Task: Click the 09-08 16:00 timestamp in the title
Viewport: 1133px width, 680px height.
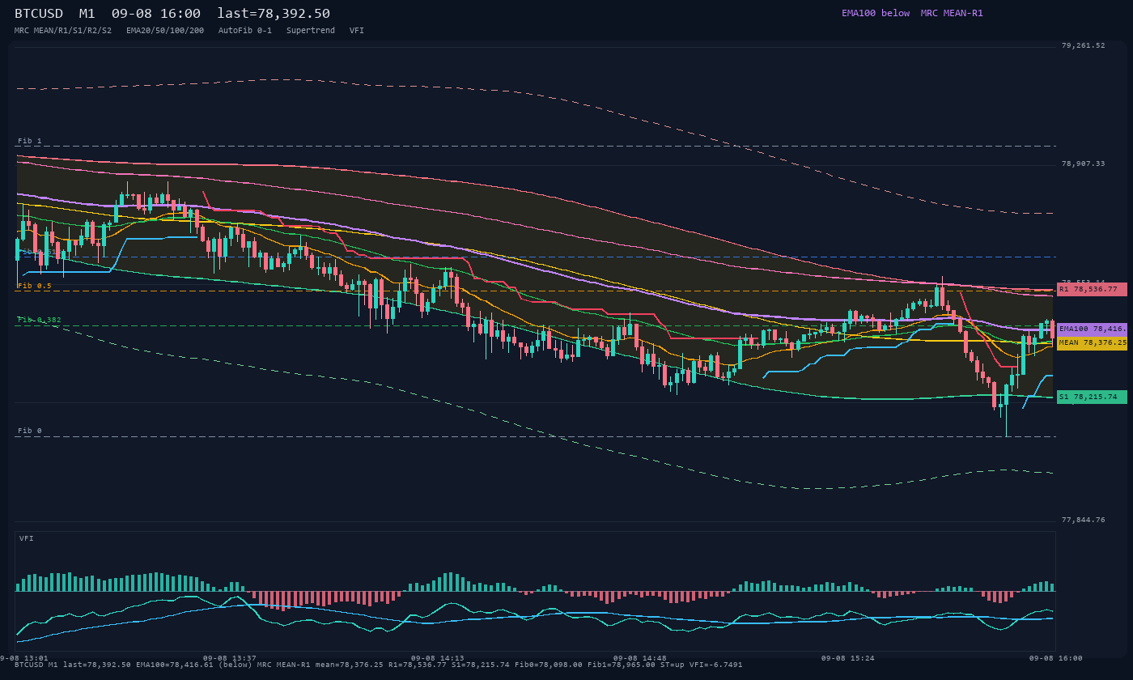Action: pyautogui.click(x=156, y=14)
